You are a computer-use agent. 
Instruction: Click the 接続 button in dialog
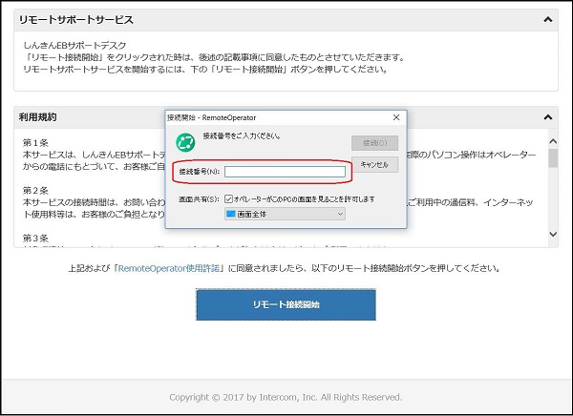point(374,143)
